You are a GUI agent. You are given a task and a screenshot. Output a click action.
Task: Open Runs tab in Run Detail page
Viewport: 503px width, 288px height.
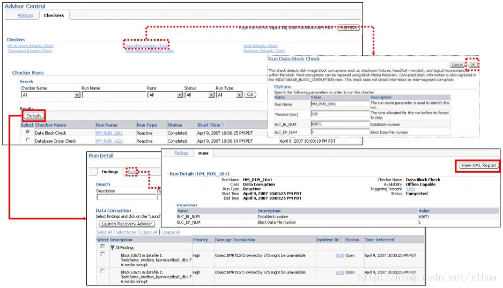tap(131, 172)
